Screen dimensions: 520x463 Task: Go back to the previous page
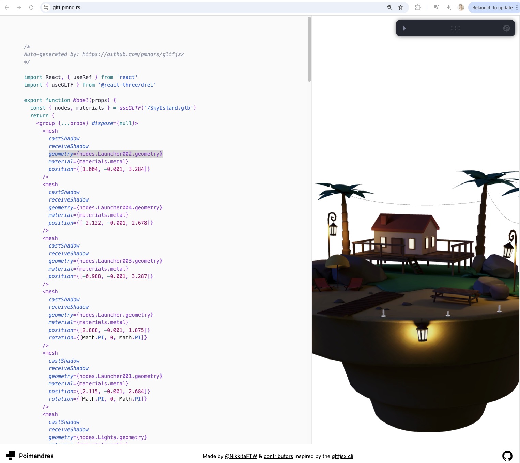[x=7, y=7]
